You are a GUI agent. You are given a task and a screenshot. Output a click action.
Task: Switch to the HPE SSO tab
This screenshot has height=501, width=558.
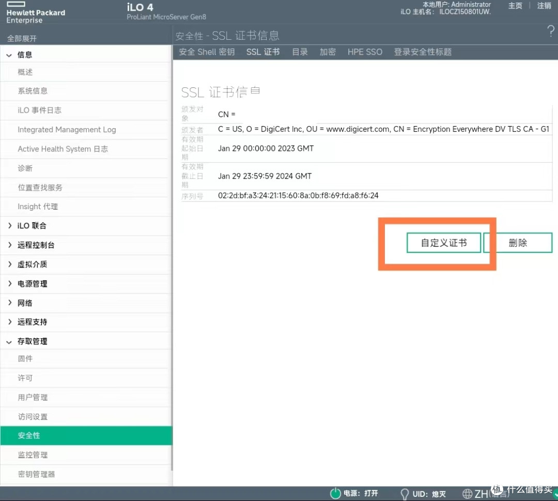[x=365, y=52]
